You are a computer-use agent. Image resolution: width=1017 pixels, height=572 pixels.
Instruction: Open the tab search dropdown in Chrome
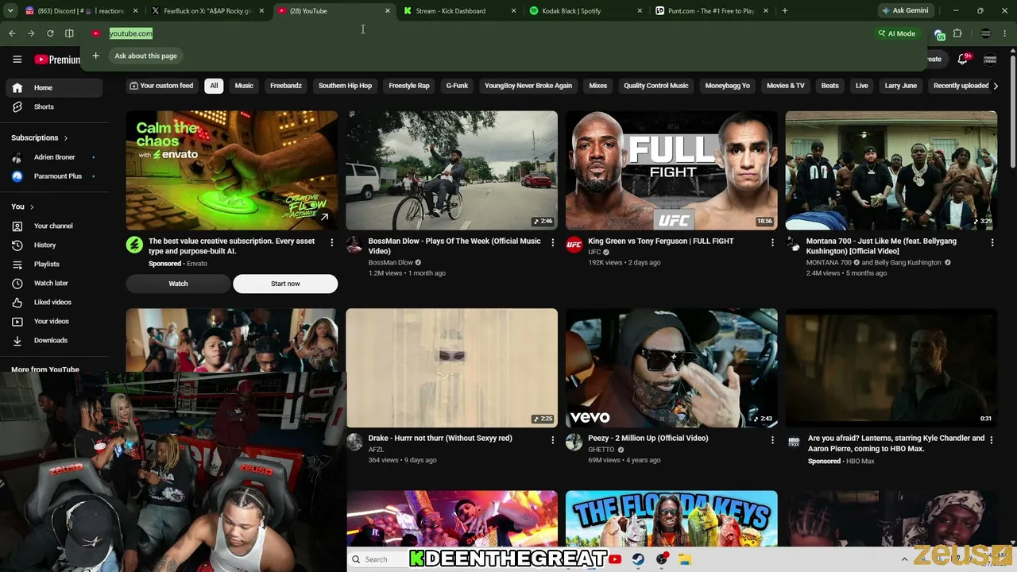(11, 10)
